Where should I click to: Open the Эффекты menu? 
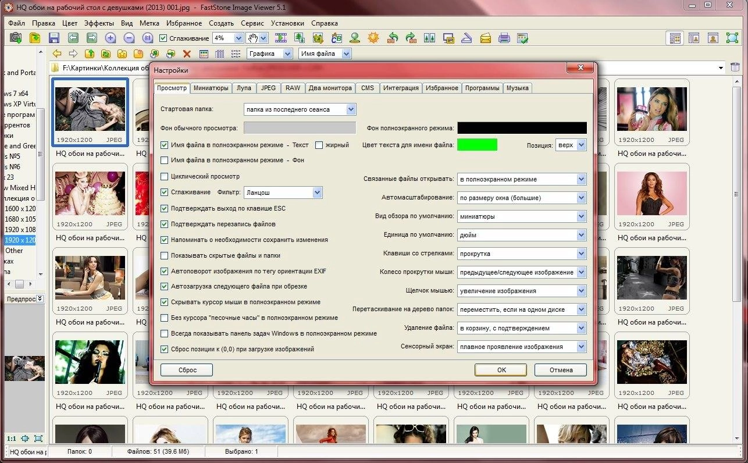[x=99, y=23]
